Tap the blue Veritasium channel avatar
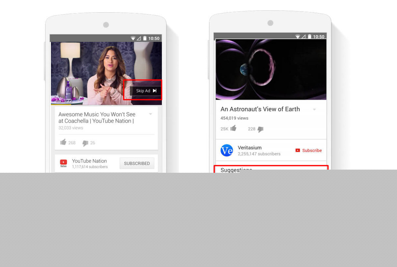This screenshot has height=267, width=397. 226,150
